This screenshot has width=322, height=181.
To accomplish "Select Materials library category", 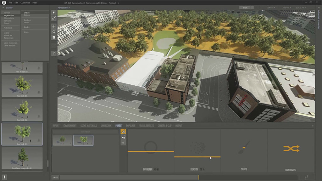I will click(x=8, y=28).
